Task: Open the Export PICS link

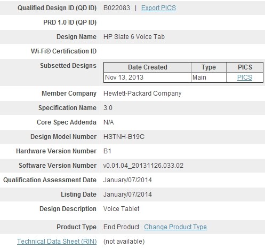Action: tap(158, 8)
